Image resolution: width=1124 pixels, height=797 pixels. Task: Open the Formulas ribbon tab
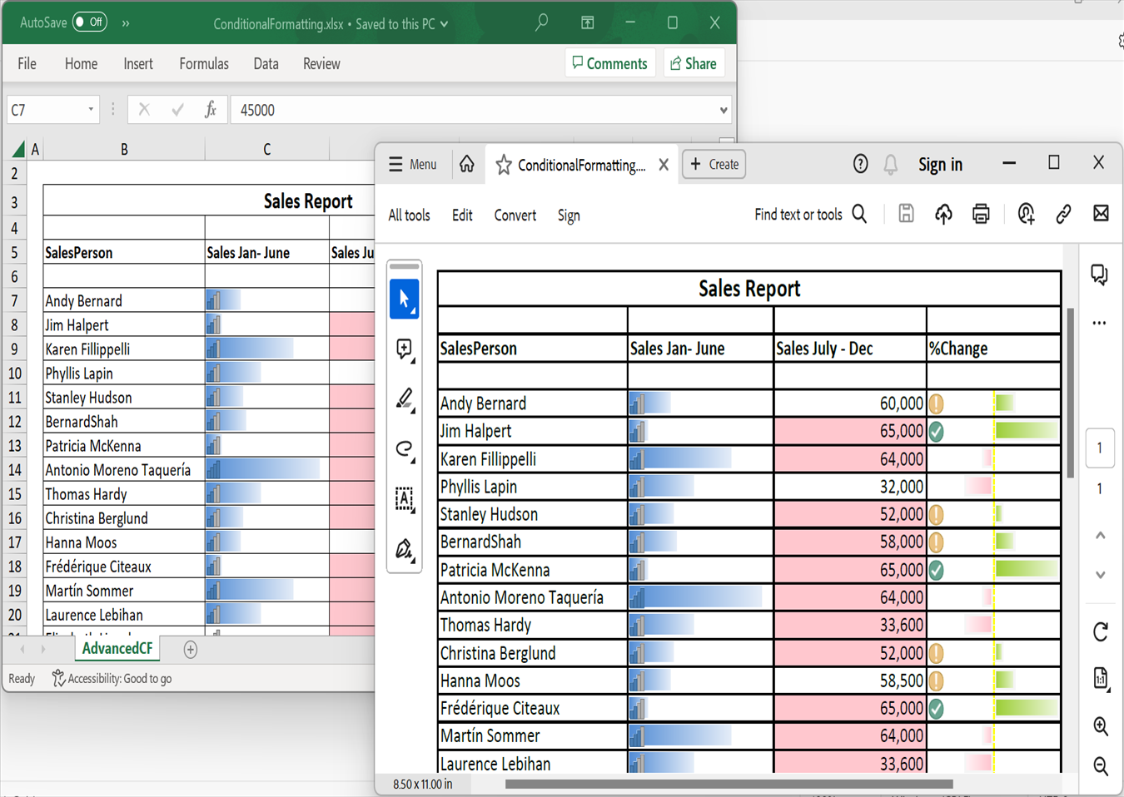[204, 64]
